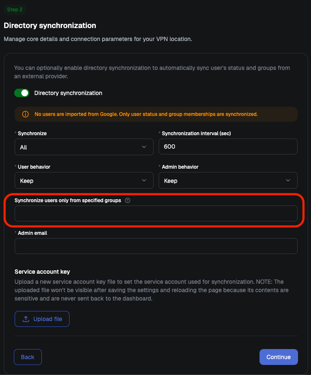The height and width of the screenshot is (375, 311).
Task: Focus the specified groups input field
Action: coord(156,213)
